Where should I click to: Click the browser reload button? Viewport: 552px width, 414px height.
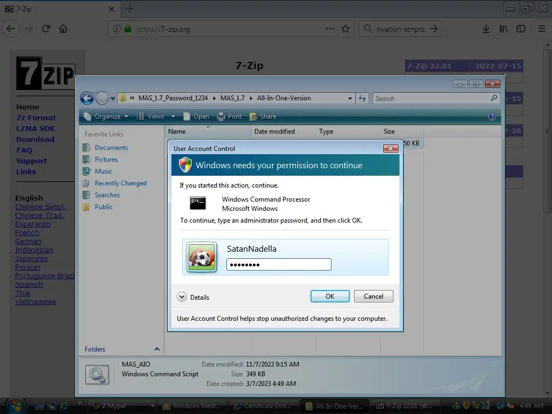(46, 29)
